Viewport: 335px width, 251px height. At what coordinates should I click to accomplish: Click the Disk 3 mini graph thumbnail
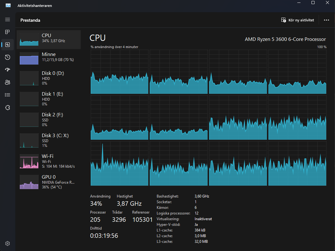(x=29, y=141)
